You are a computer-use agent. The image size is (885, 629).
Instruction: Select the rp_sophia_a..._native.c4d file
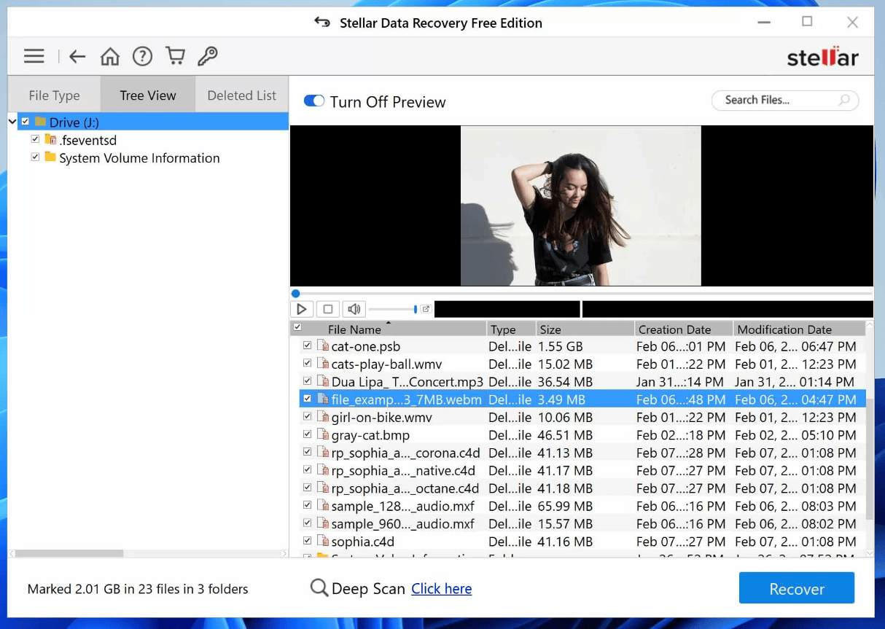(403, 471)
